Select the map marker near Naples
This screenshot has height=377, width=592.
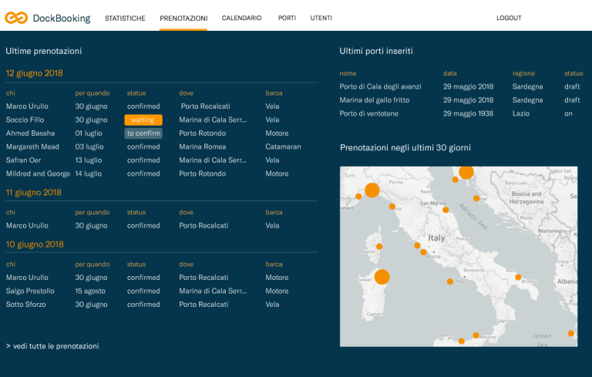[x=450, y=281]
